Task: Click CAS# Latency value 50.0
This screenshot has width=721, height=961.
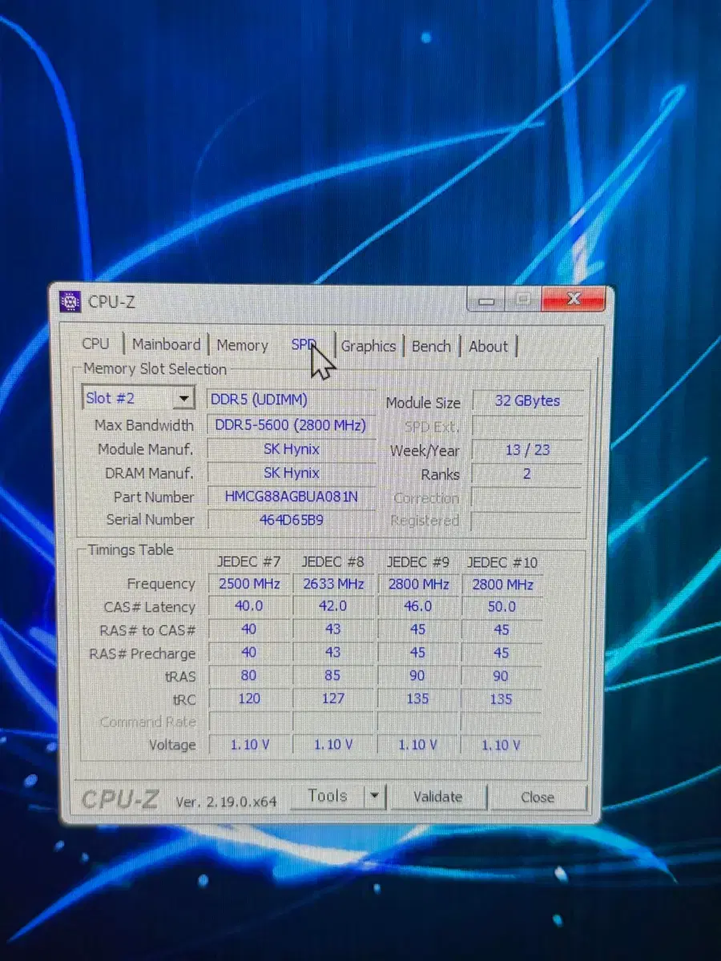Action: pyautogui.click(x=502, y=607)
